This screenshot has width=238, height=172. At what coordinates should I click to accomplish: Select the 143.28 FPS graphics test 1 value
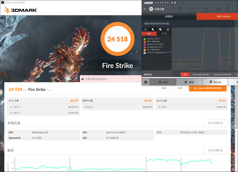click(73, 107)
